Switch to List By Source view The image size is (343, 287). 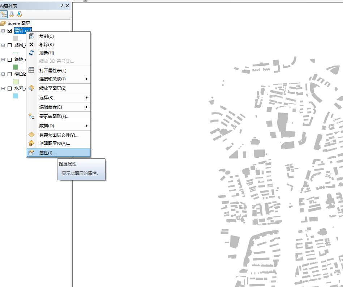(x=12, y=14)
